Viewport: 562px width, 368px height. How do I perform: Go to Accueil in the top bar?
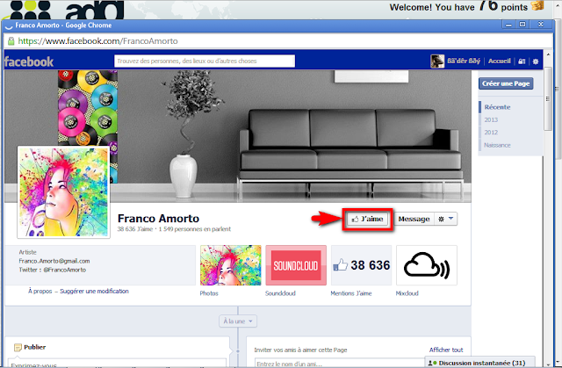pyautogui.click(x=499, y=61)
